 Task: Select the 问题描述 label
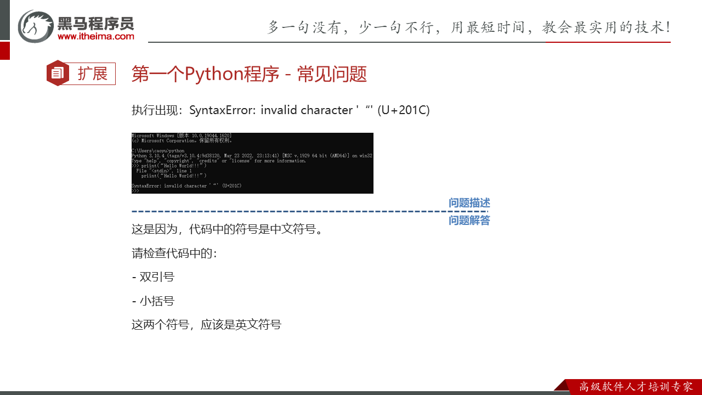pyautogui.click(x=469, y=203)
